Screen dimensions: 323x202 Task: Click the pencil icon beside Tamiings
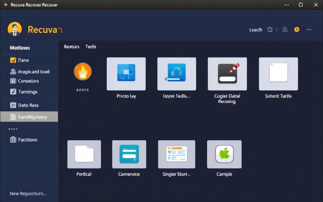pos(13,92)
